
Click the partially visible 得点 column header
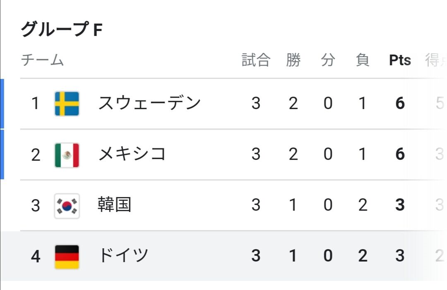coord(436,60)
